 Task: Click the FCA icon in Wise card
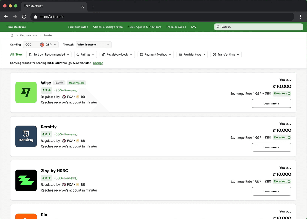click(x=64, y=97)
